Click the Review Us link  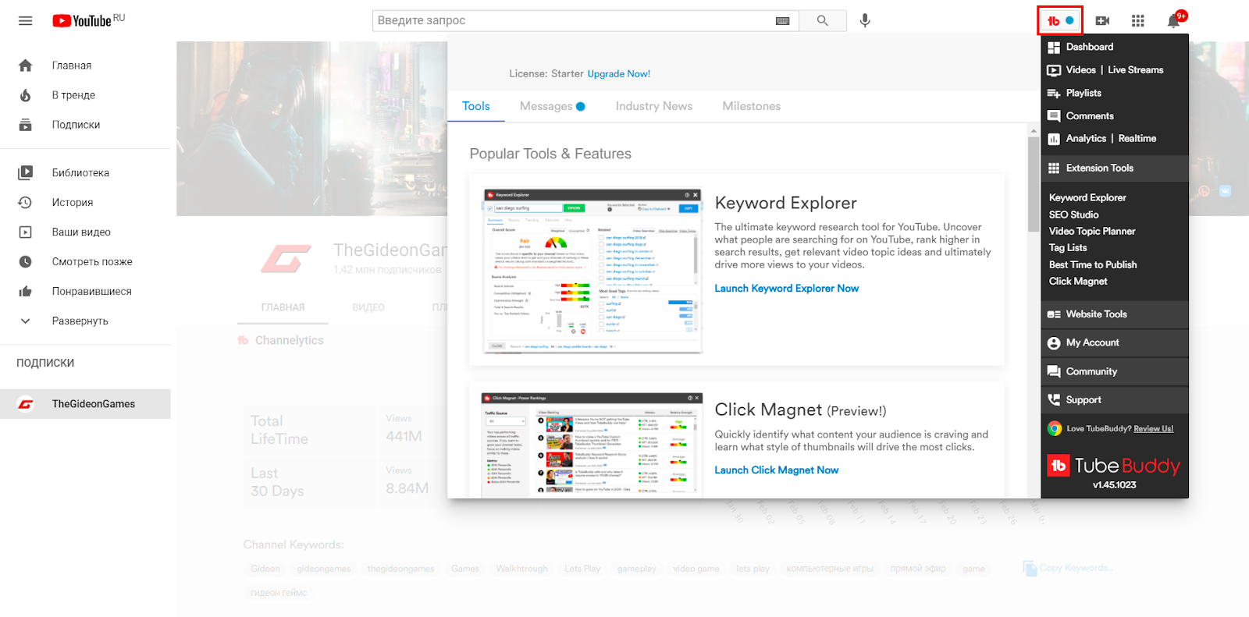click(x=1153, y=429)
